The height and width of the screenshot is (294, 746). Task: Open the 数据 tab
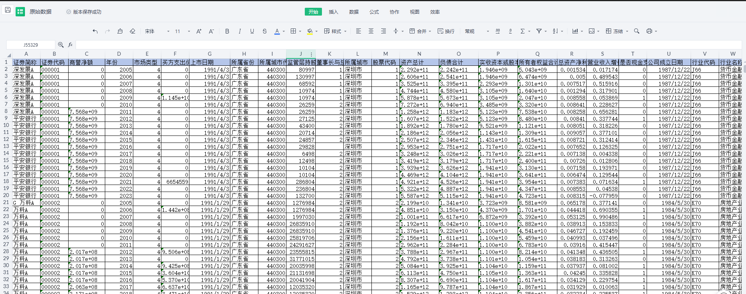click(x=354, y=12)
